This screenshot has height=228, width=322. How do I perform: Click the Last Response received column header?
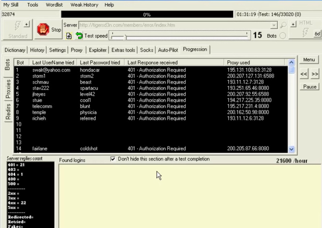174,62
